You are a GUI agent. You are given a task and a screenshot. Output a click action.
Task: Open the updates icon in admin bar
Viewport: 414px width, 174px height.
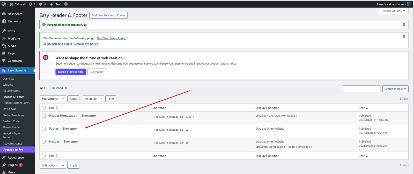coord(31,4)
